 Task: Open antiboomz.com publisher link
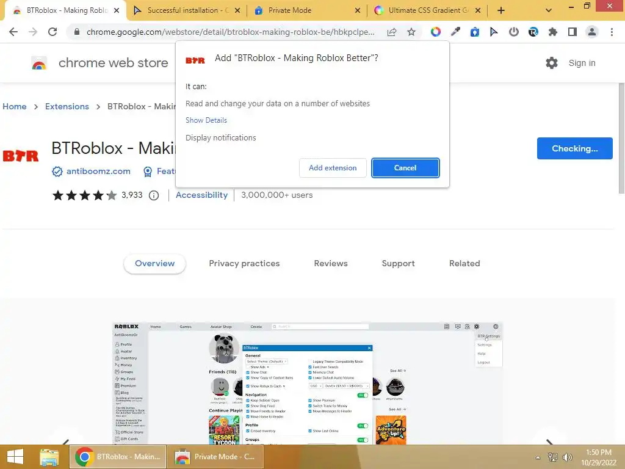click(98, 171)
